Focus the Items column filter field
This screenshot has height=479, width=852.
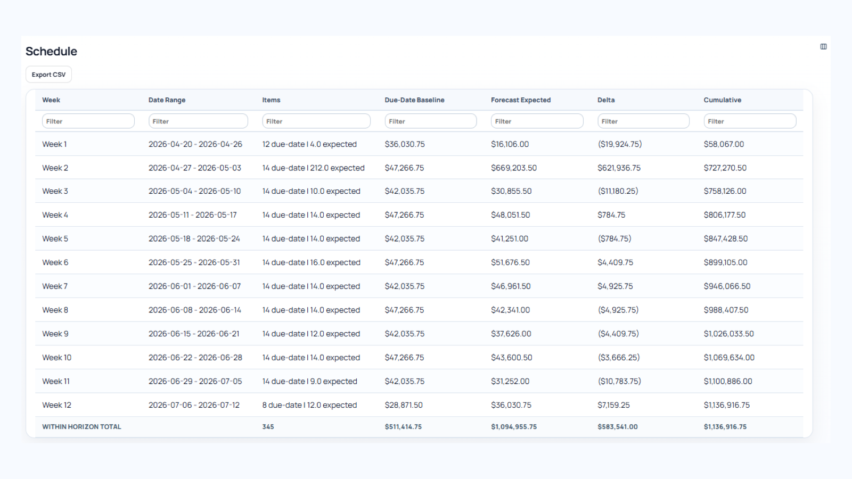tap(316, 121)
